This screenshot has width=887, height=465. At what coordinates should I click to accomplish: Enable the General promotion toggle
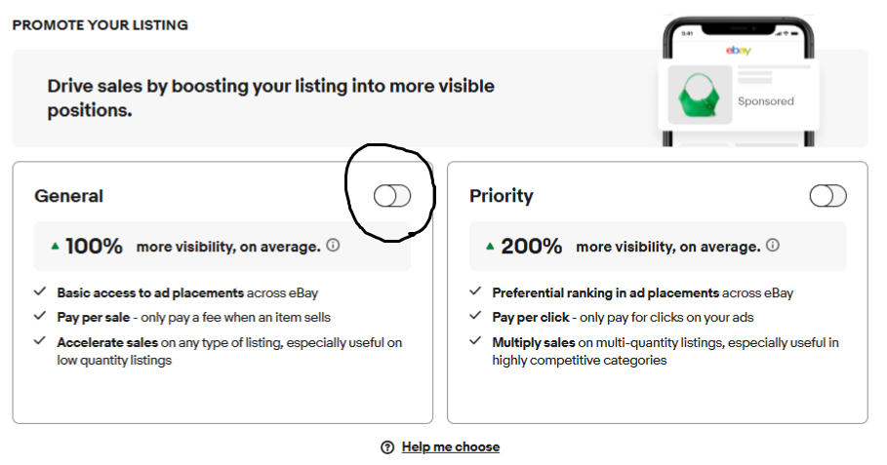[x=392, y=196]
